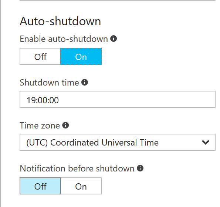This screenshot has height=207, width=220.
Task: Select Off under Notification before shutdown
Action: [40, 186]
